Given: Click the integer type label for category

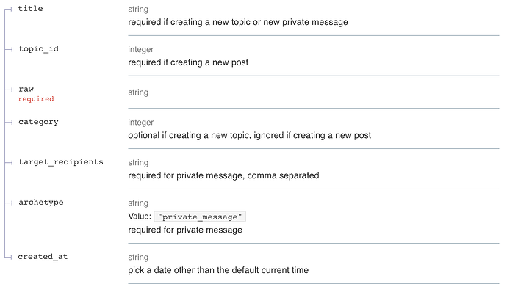Looking at the screenshot, I should [140, 123].
